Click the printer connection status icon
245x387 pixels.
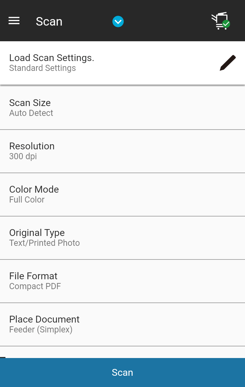[x=220, y=21]
